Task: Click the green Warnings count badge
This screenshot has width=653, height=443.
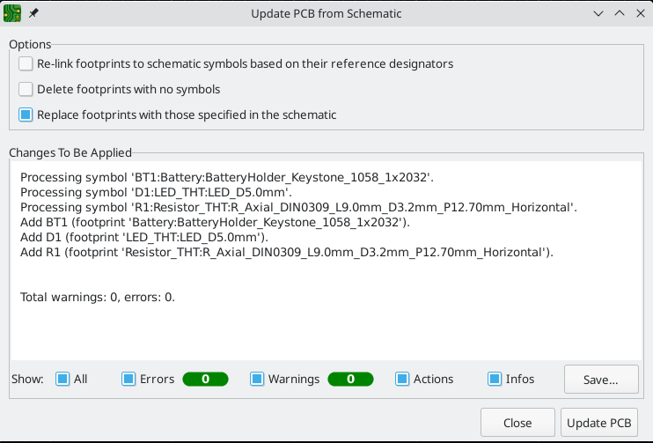Action: point(349,380)
